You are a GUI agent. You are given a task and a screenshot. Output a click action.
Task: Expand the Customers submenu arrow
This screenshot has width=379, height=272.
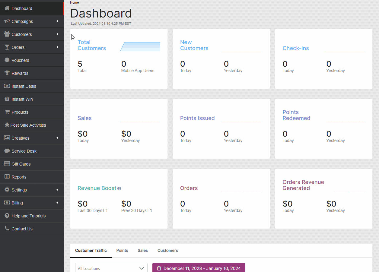[x=57, y=34]
